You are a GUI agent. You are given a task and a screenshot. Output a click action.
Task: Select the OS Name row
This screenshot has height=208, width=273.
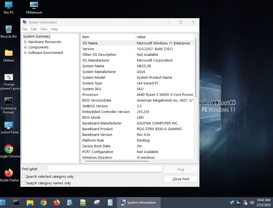(x=137, y=43)
